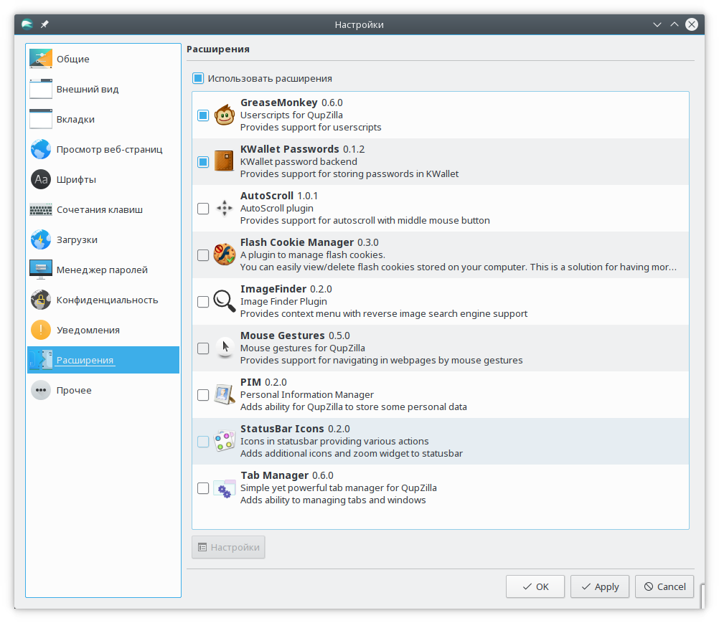Image resolution: width=719 pixels, height=623 pixels.
Task: Click the Внешний вид window icon
Action: pyautogui.click(x=41, y=89)
